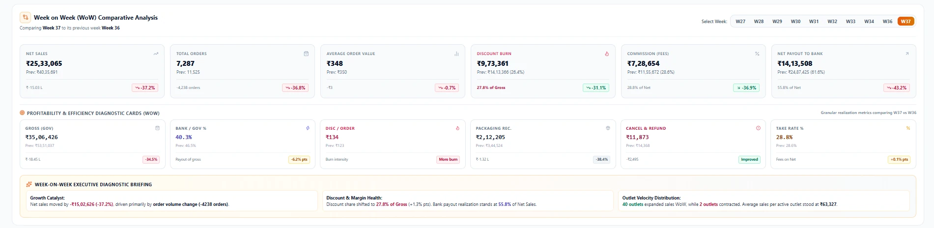Switch to week W34
Image resolution: width=934 pixels, height=228 pixels.
(869, 21)
